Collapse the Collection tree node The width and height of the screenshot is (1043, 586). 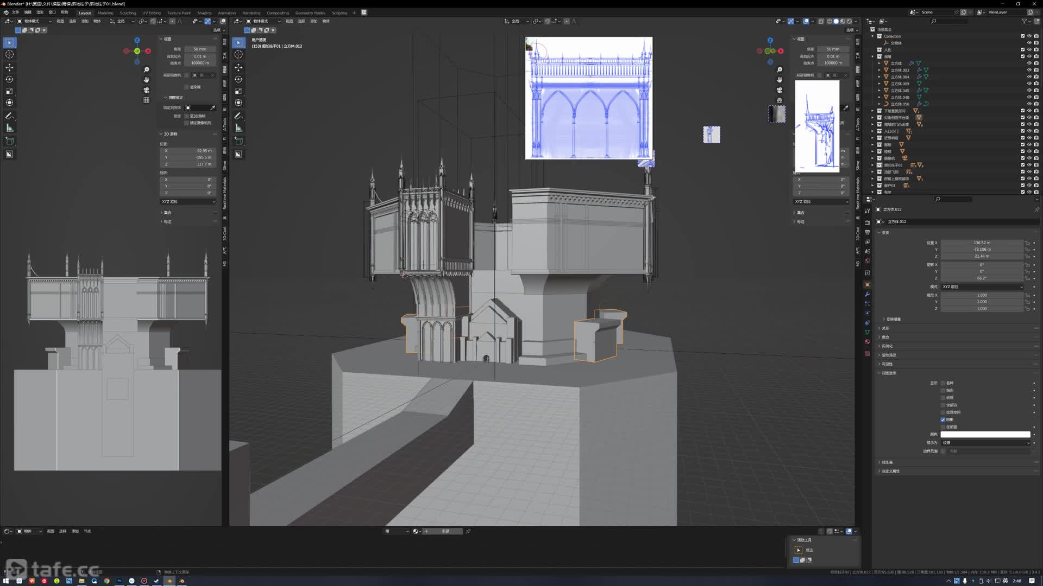tap(873, 36)
